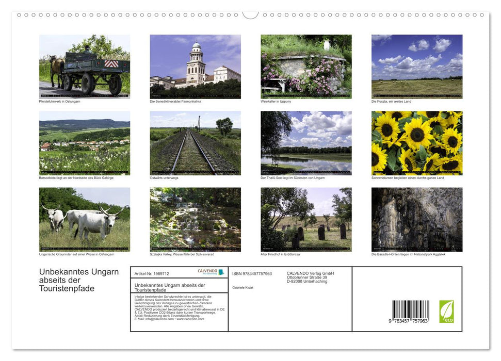Click the sunflowers photo thumbnail
The image size is (501, 361).
tap(417, 143)
